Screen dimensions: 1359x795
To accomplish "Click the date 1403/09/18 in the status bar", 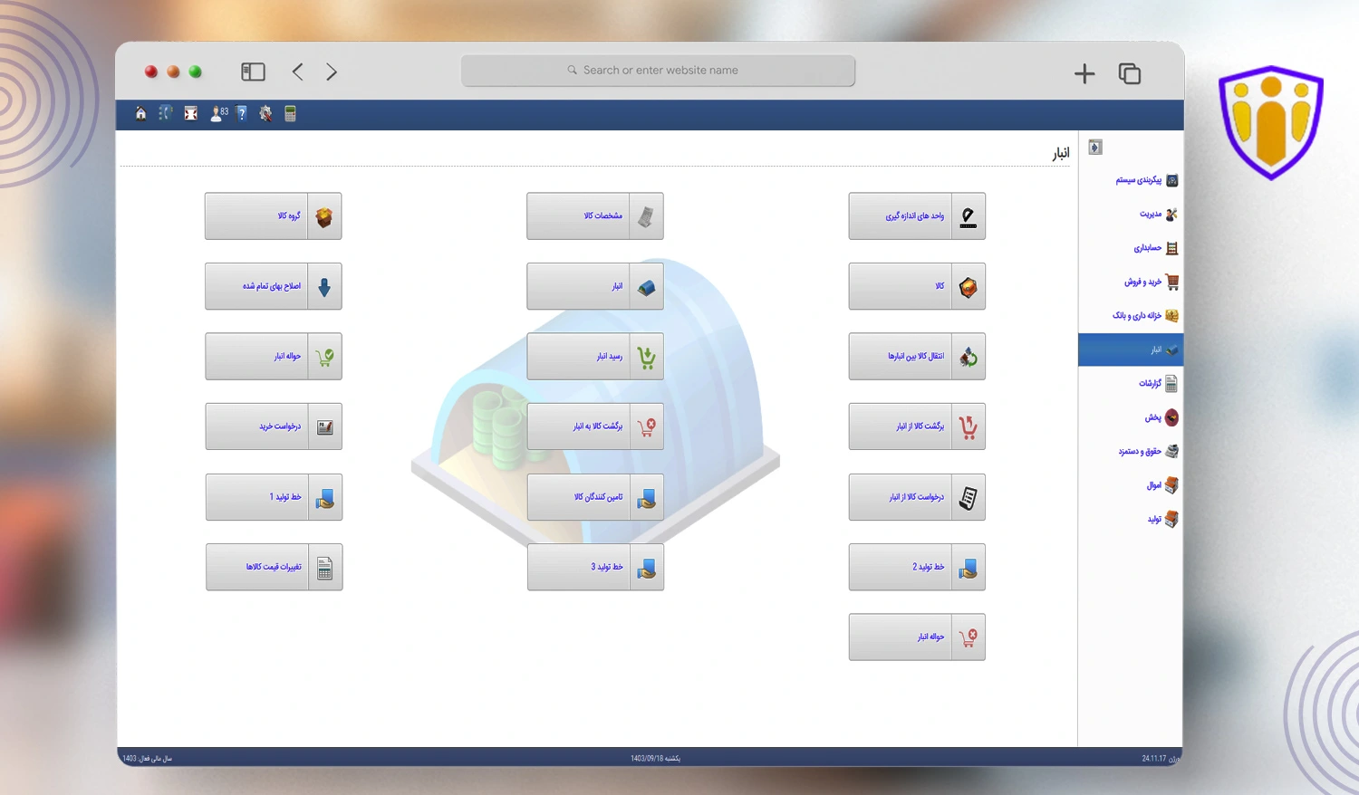I will (655, 759).
